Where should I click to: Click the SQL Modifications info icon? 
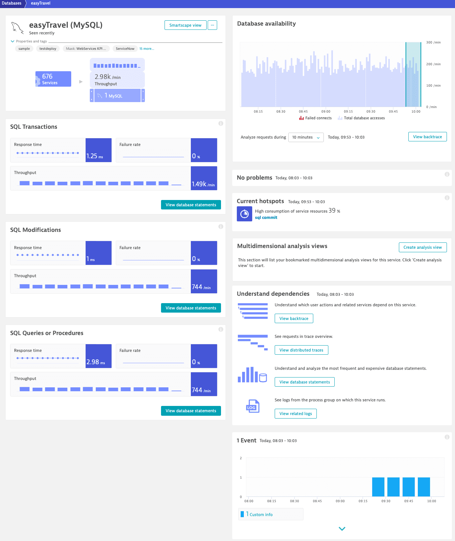(x=221, y=227)
